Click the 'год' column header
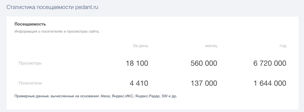 click(x=283, y=46)
